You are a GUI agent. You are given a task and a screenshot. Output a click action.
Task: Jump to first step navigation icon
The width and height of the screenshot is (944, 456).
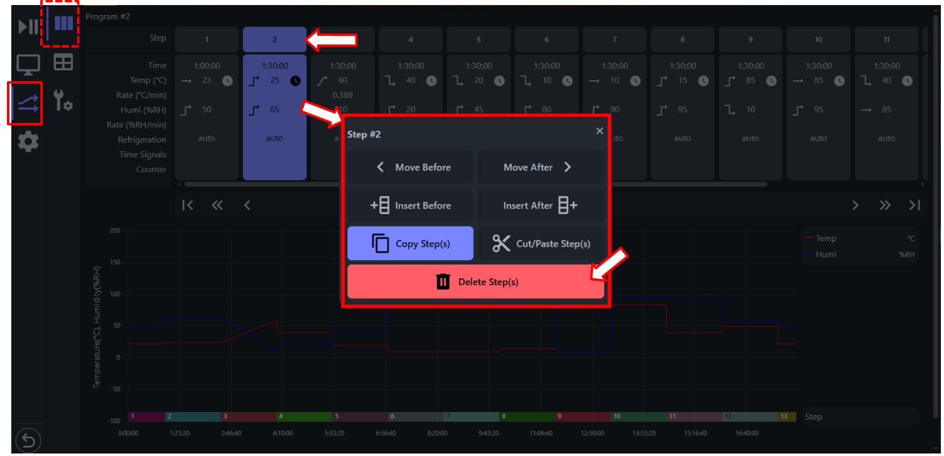click(187, 205)
